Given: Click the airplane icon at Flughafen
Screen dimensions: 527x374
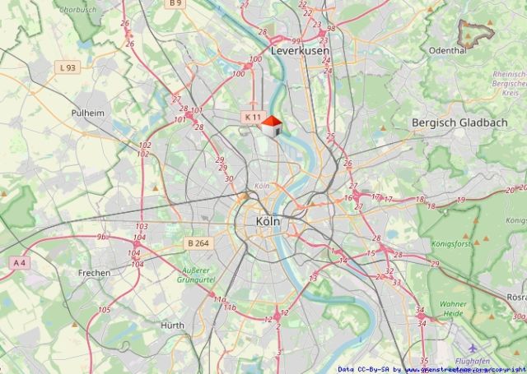Looking at the screenshot, I should click(x=473, y=348).
